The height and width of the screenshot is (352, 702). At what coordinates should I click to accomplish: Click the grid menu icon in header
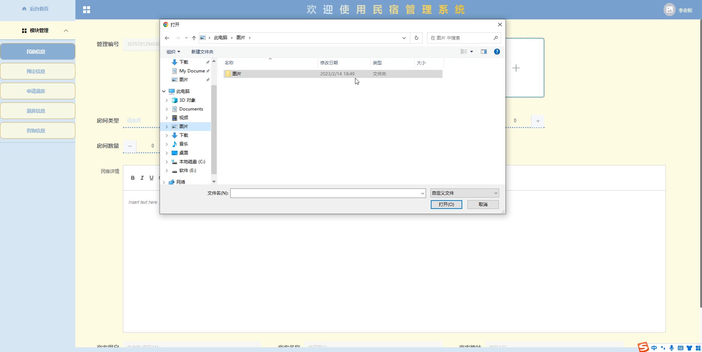click(86, 10)
